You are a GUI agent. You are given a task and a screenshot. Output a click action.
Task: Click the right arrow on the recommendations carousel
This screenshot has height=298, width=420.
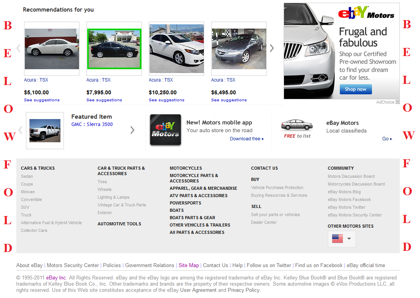point(272,48)
